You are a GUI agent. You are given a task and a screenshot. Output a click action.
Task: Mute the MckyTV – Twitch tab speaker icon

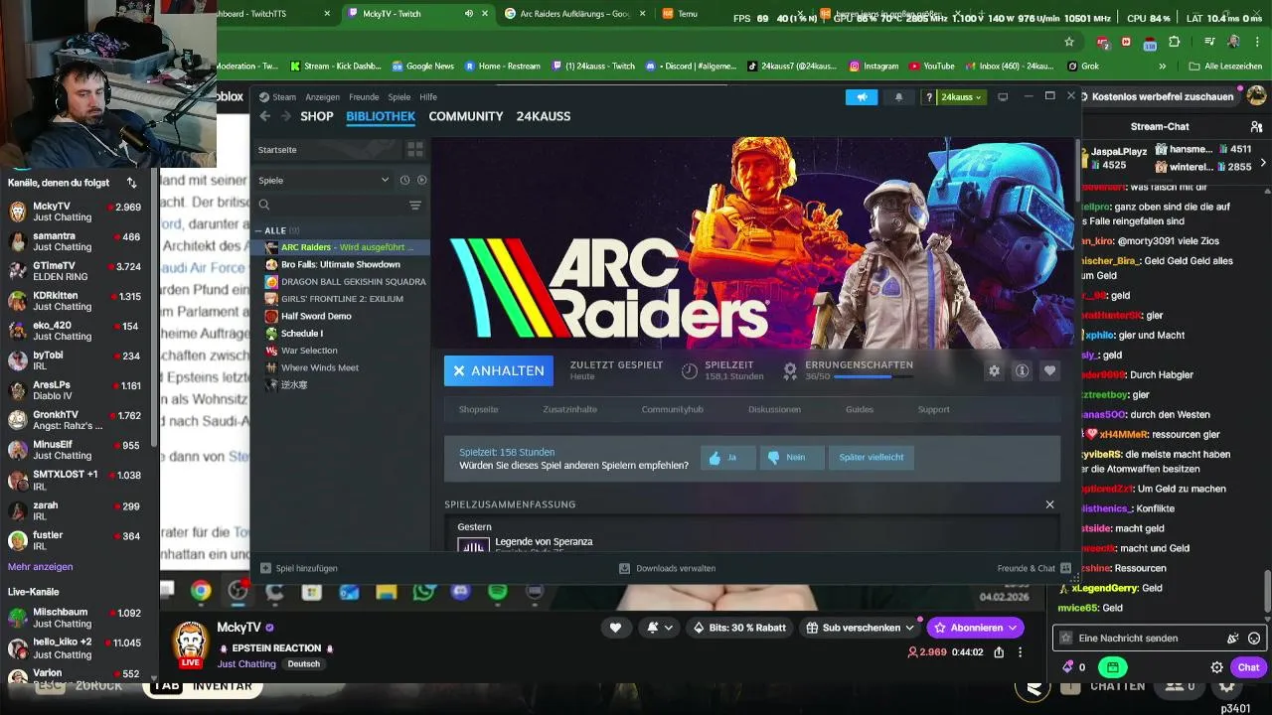(469, 14)
